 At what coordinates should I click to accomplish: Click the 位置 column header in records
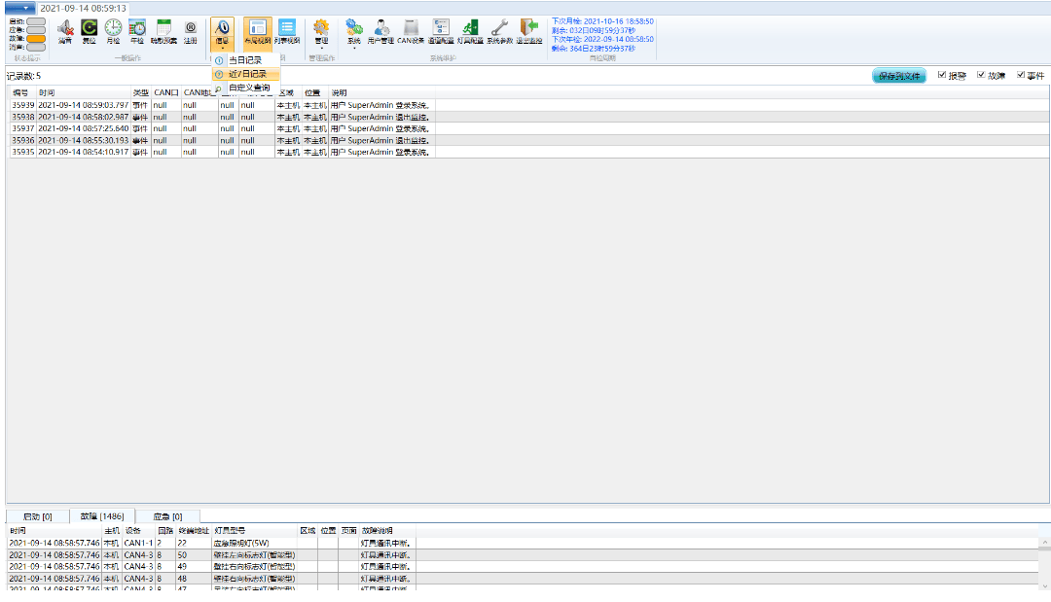(313, 92)
